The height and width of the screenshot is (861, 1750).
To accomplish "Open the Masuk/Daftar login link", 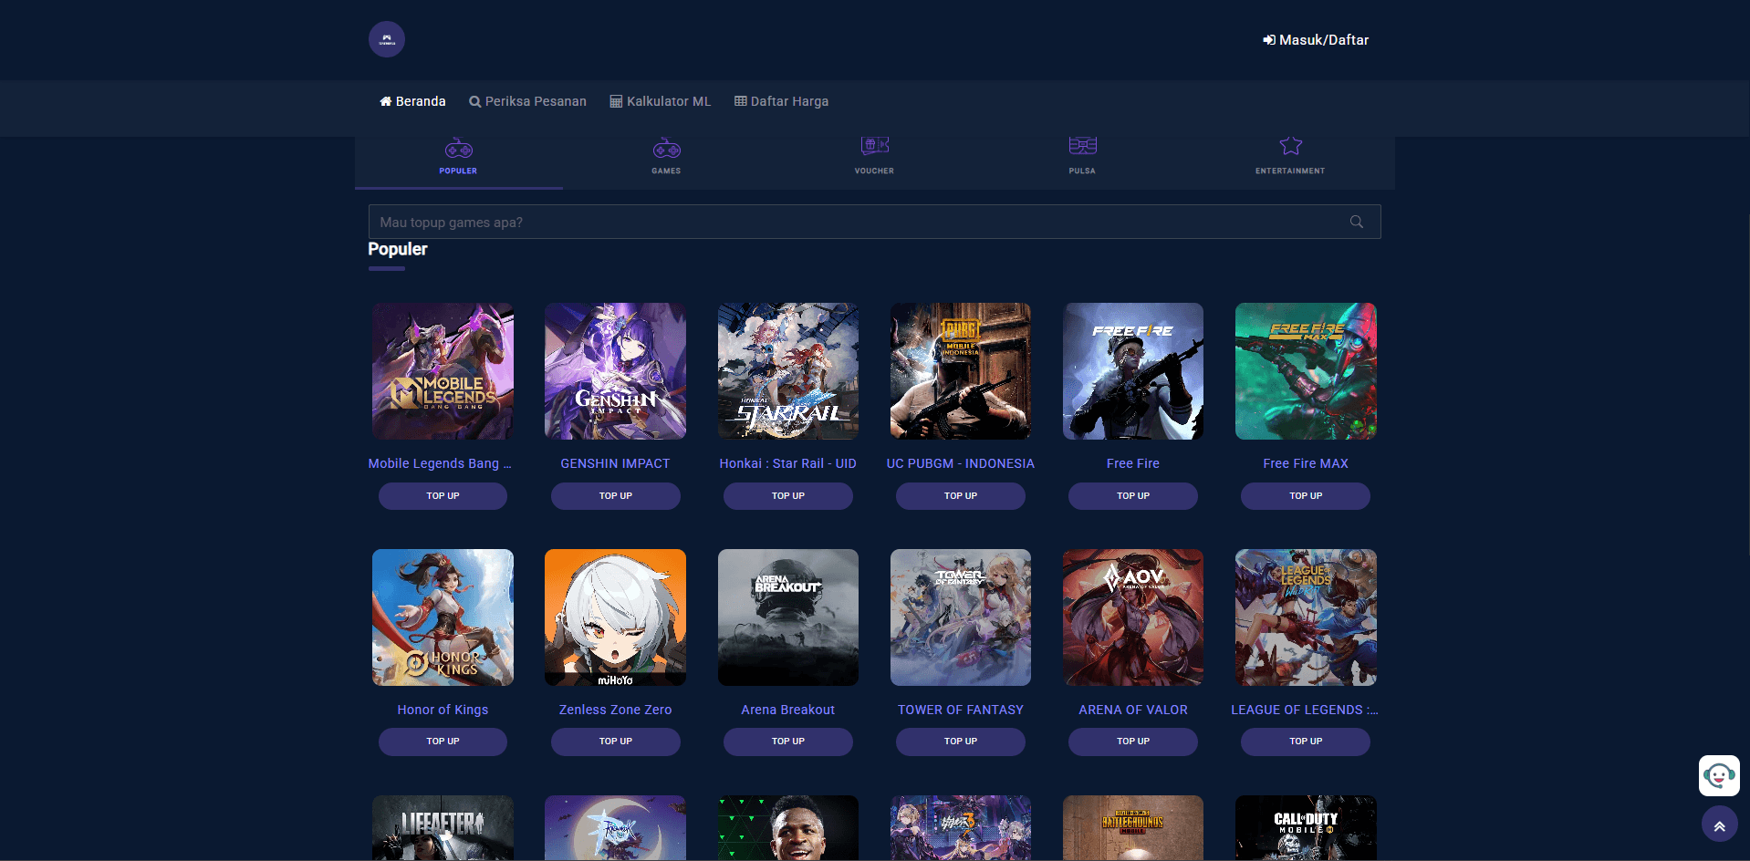I will (1316, 40).
